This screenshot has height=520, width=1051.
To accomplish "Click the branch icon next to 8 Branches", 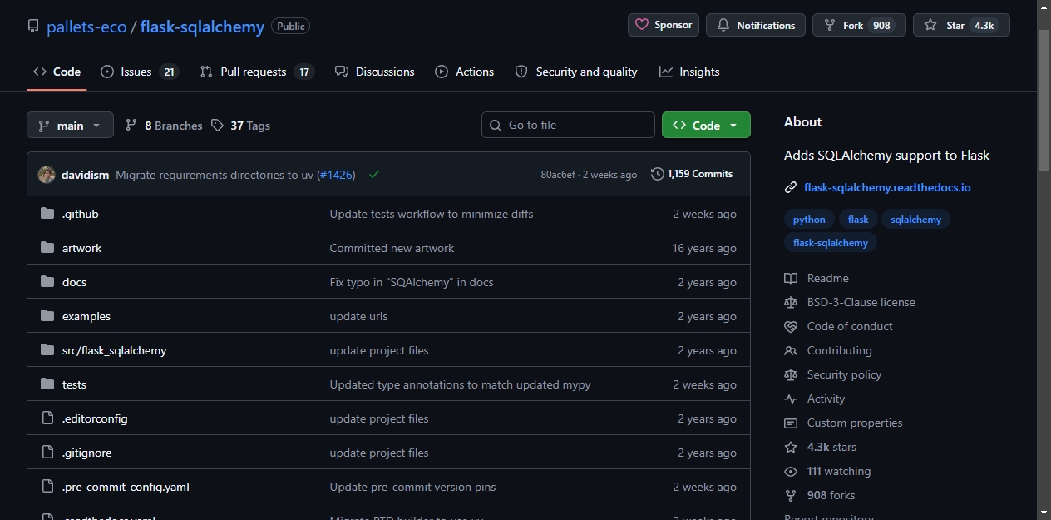I will [x=131, y=125].
